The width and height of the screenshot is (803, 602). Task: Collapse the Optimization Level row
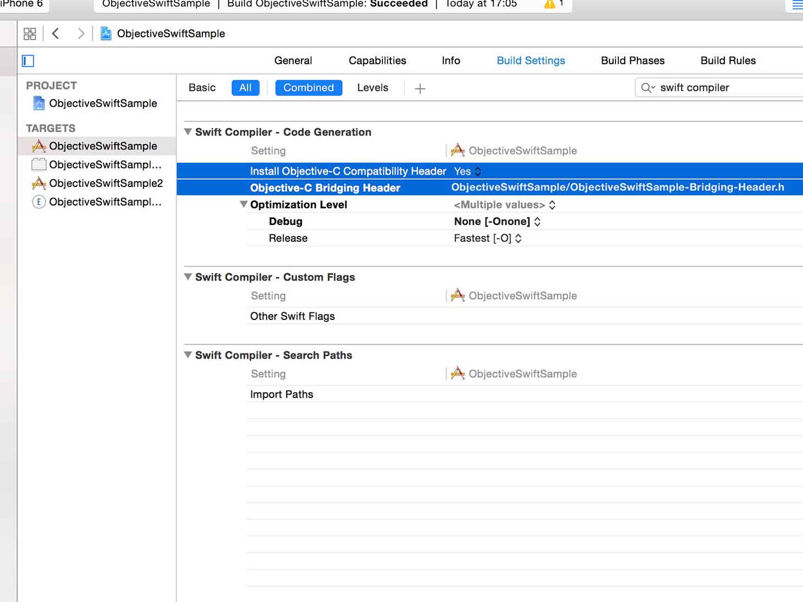pyautogui.click(x=244, y=205)
